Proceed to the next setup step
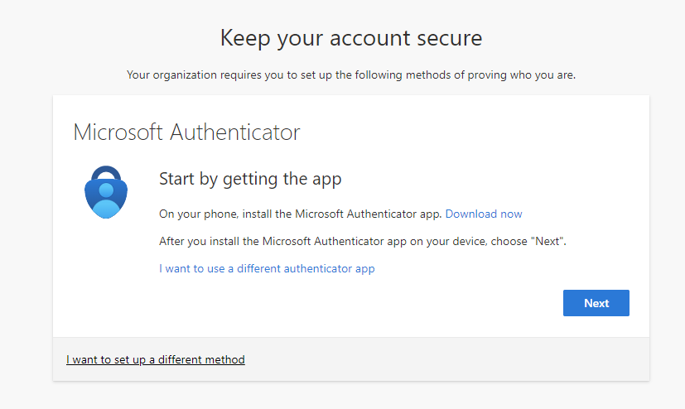This screenshot has width=685, height=409. tap(596, 303)
